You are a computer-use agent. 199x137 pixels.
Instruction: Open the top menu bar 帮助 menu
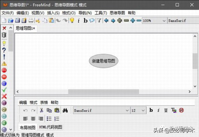pyautogui.click(x=132, y=13)
